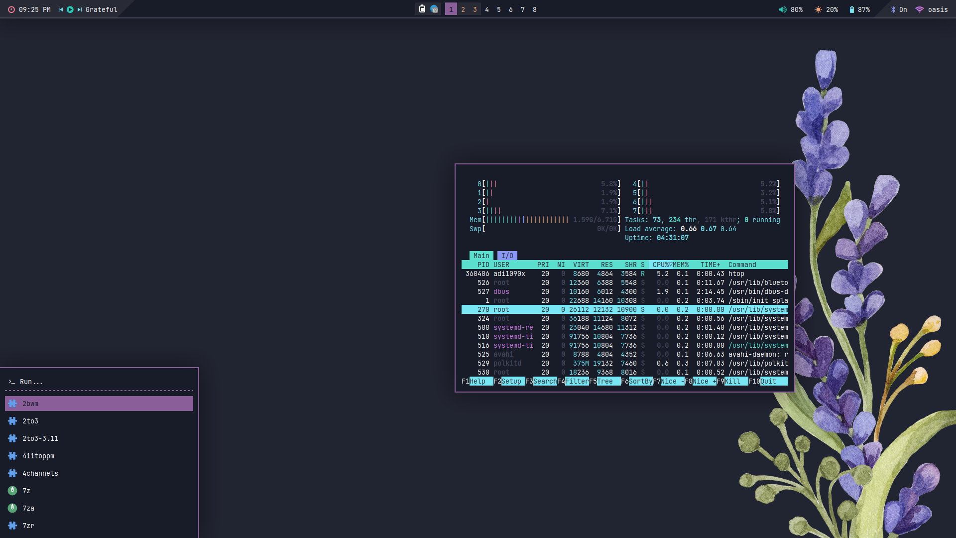
Task: Click the Run... search input field
Action: point(100,382)
